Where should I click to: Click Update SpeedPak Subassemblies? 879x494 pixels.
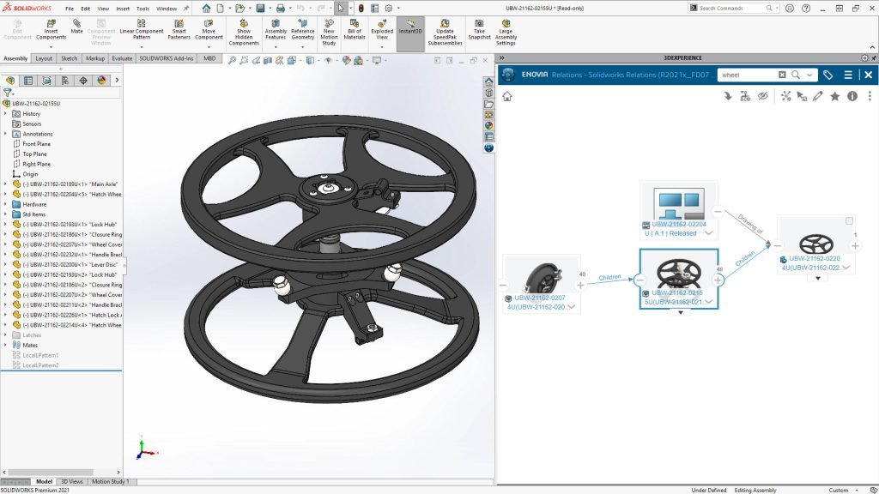tap(445, 33)
